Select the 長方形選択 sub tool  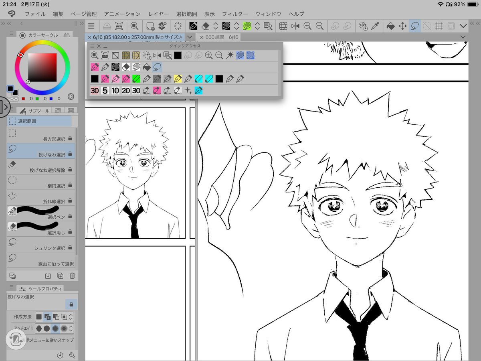coord(41,136)
